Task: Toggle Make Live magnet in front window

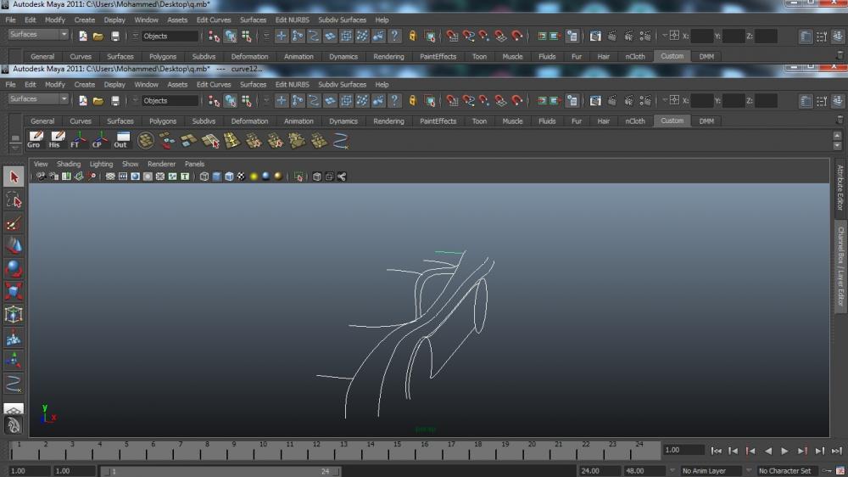Action: (517, 101)
